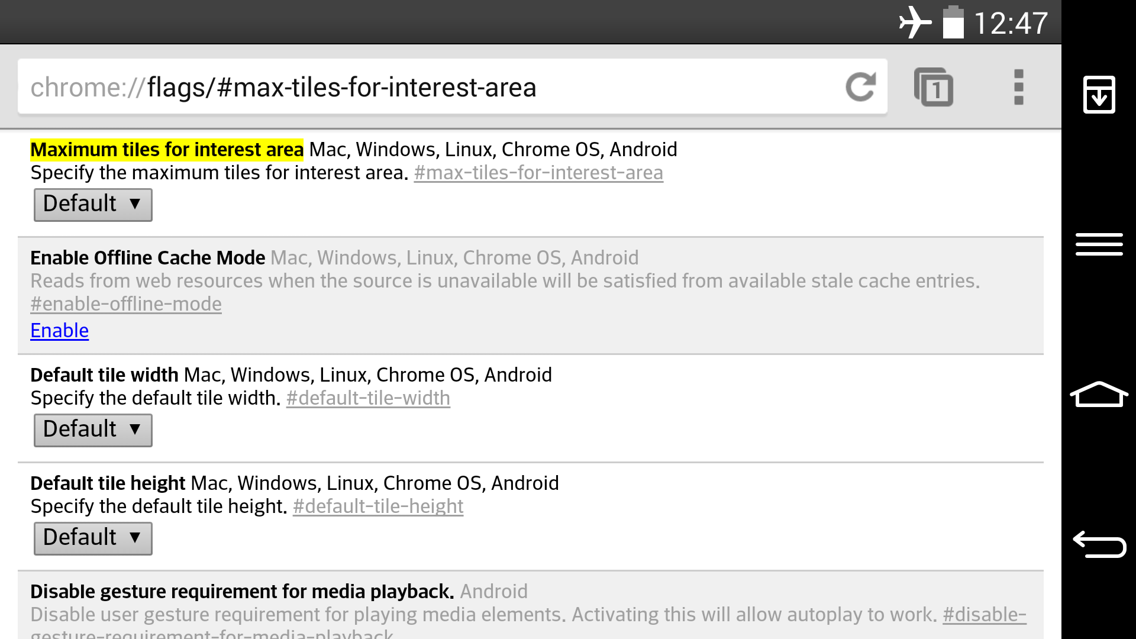Tap the #enable-offline-mode anchor link
The height and width of the screenshot is (639, 1136).
tap(125, 304)
